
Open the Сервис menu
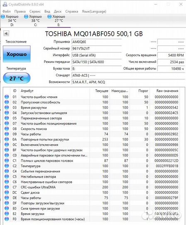(x=35, y=12)
